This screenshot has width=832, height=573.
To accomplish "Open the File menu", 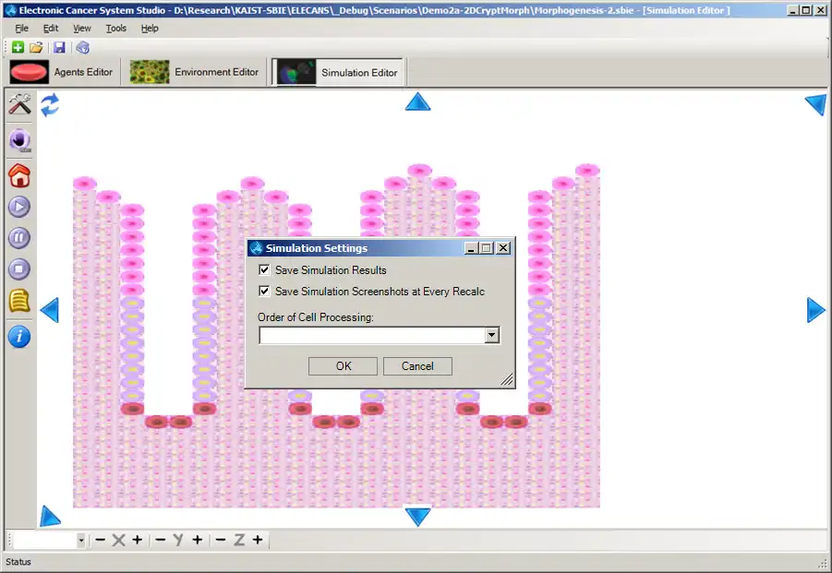I will click(x=22, y=28).
